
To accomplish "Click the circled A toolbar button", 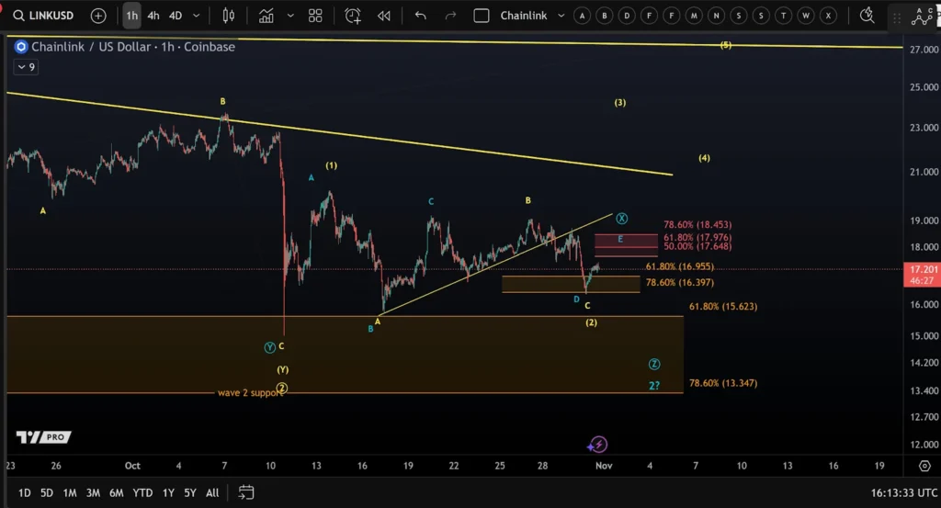I will pos(582,16).
